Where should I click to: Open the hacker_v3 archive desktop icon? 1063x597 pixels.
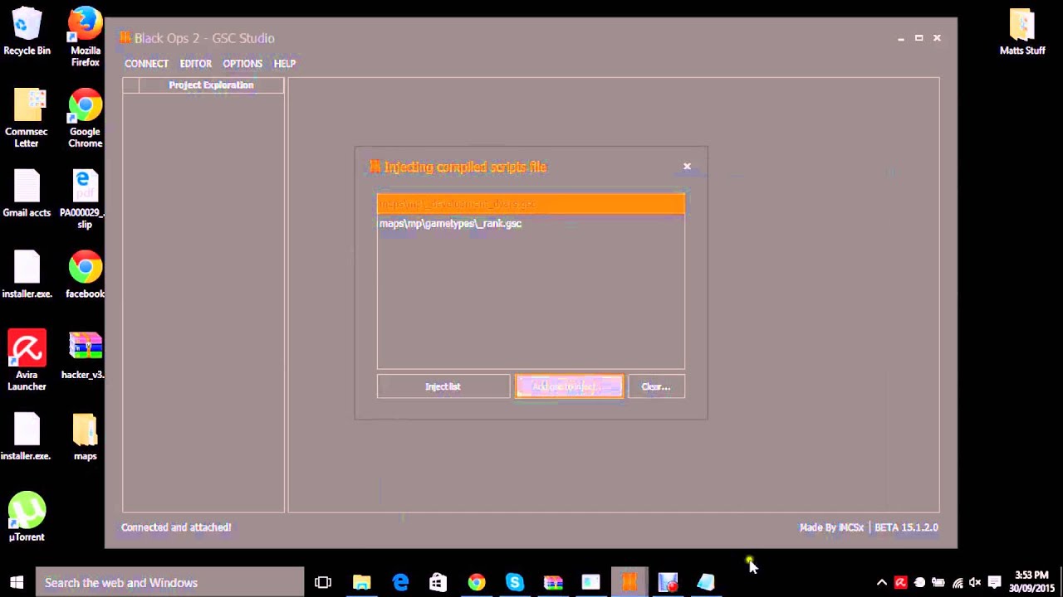(83, 356)
